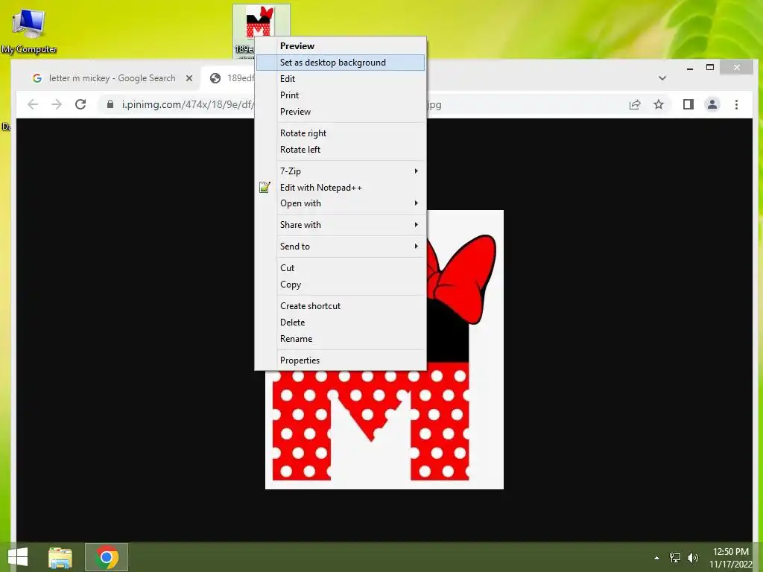
Task: Click Chrome's forward arrow
Action: click(x=57, y=104)
